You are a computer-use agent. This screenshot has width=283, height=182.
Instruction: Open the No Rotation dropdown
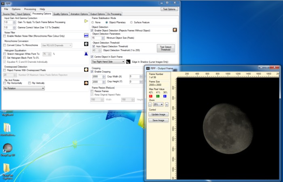(x=24, y=88)
